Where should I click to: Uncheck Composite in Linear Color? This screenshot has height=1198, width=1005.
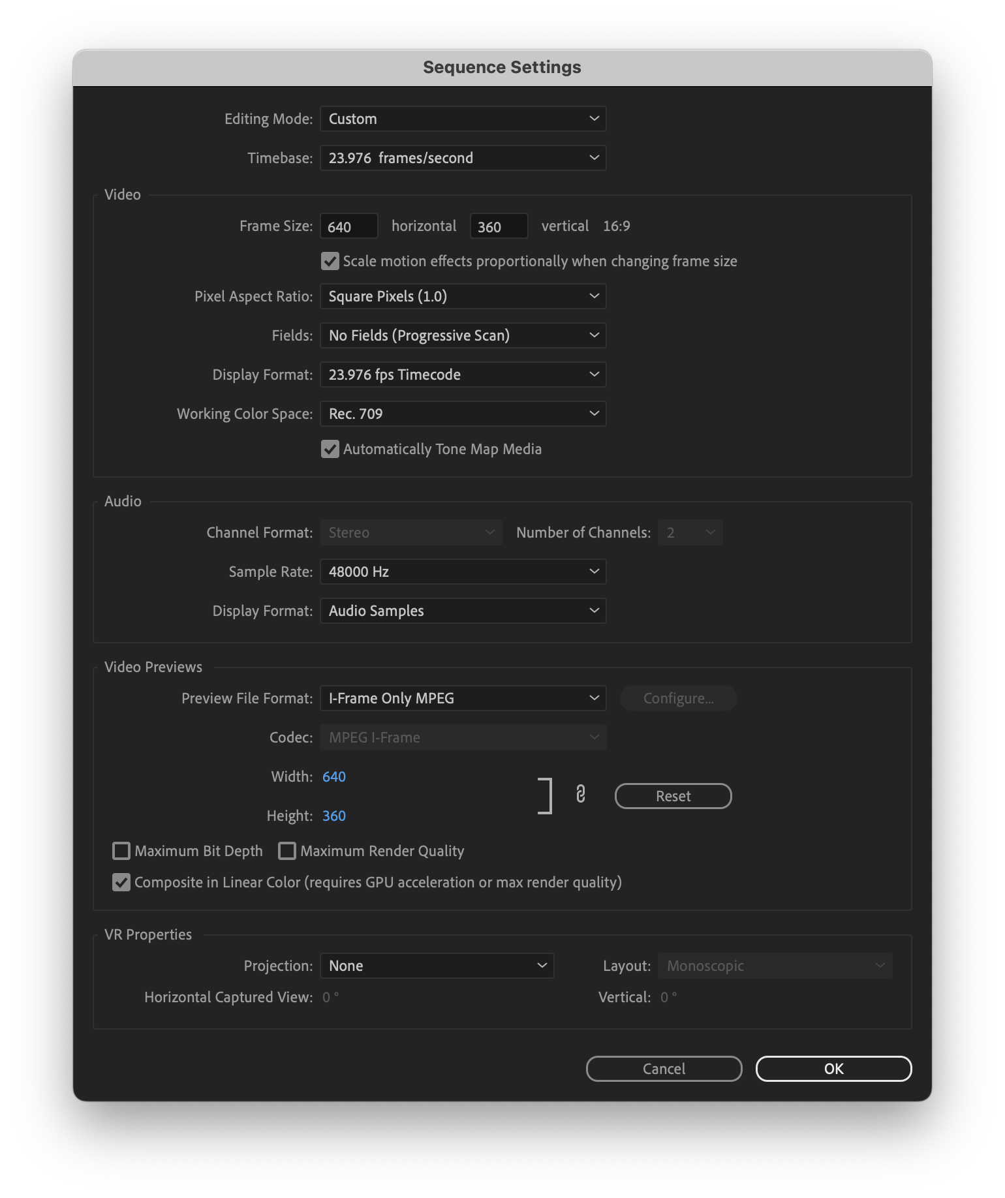click(121, 883)
